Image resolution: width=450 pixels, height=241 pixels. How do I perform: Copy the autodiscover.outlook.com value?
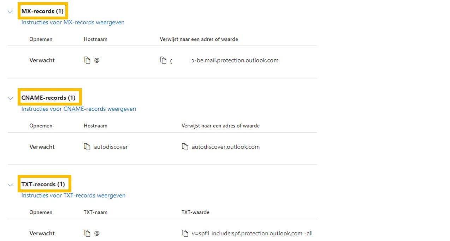click(185, 147)
